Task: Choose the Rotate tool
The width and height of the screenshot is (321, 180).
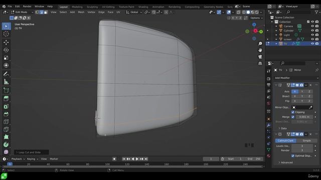Action: tap(6, 50)
